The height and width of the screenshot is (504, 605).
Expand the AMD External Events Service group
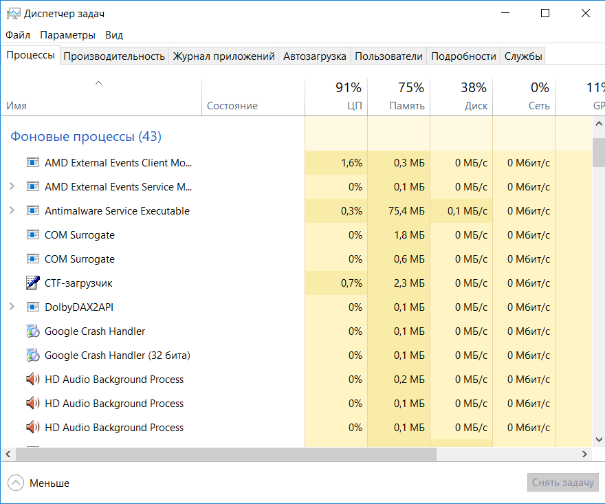(x=12, y=186)
